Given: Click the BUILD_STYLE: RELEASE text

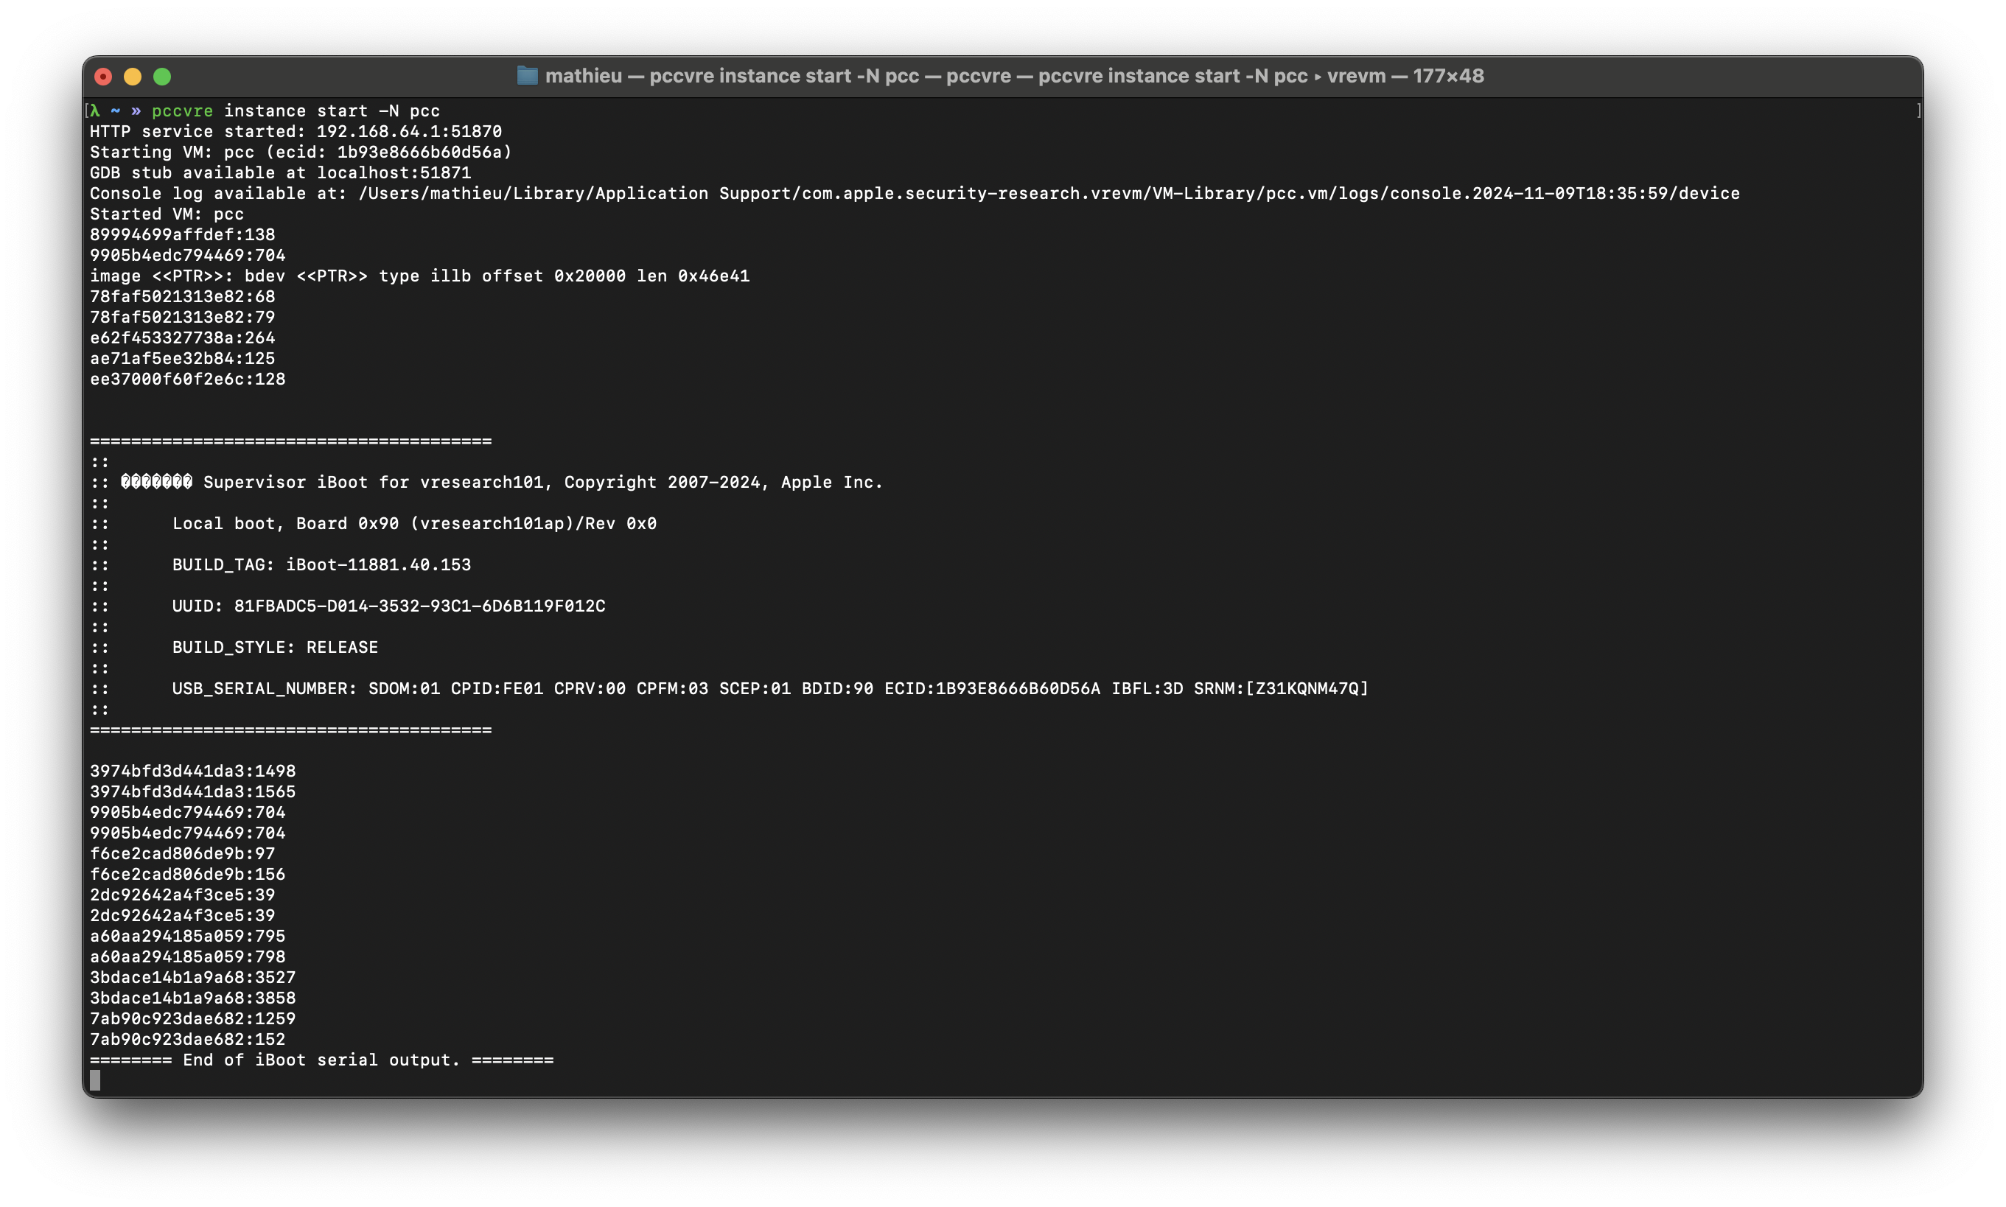Looking at the screenshot, I should 274,647.
